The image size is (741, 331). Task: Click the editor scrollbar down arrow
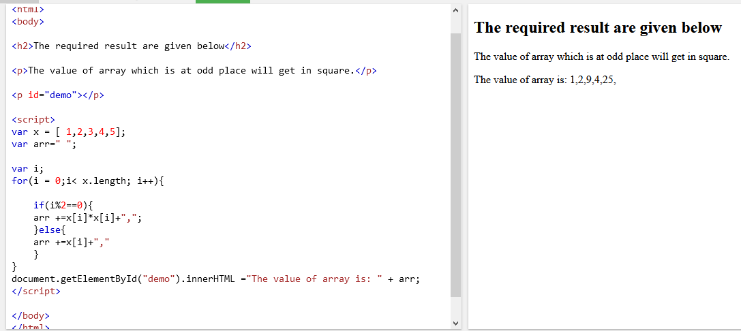(x=455, y=322)
